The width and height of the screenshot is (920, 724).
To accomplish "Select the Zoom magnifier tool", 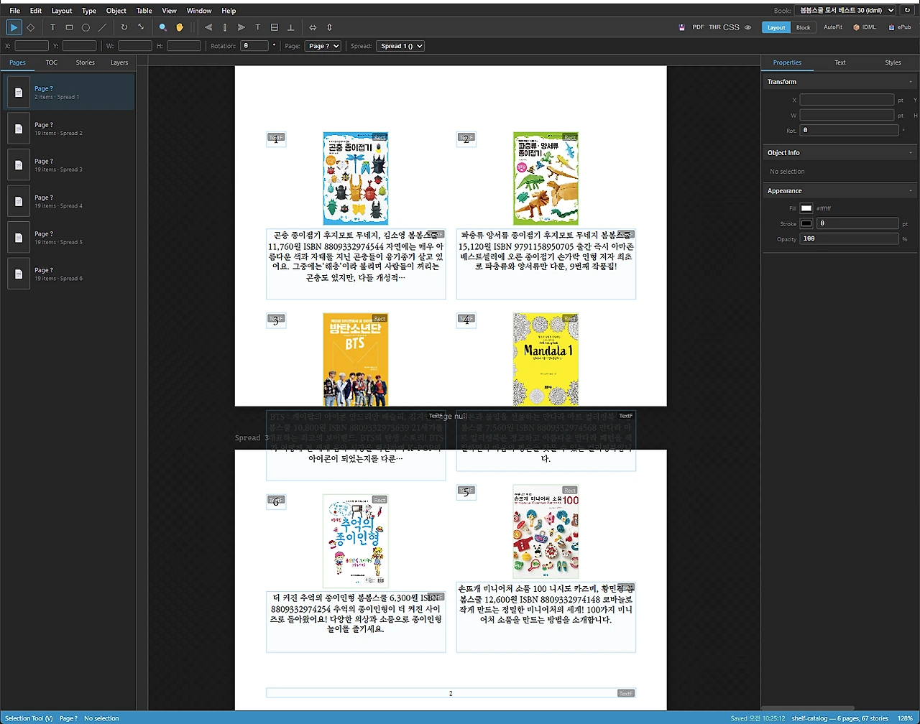I will [x=163, y=27].
